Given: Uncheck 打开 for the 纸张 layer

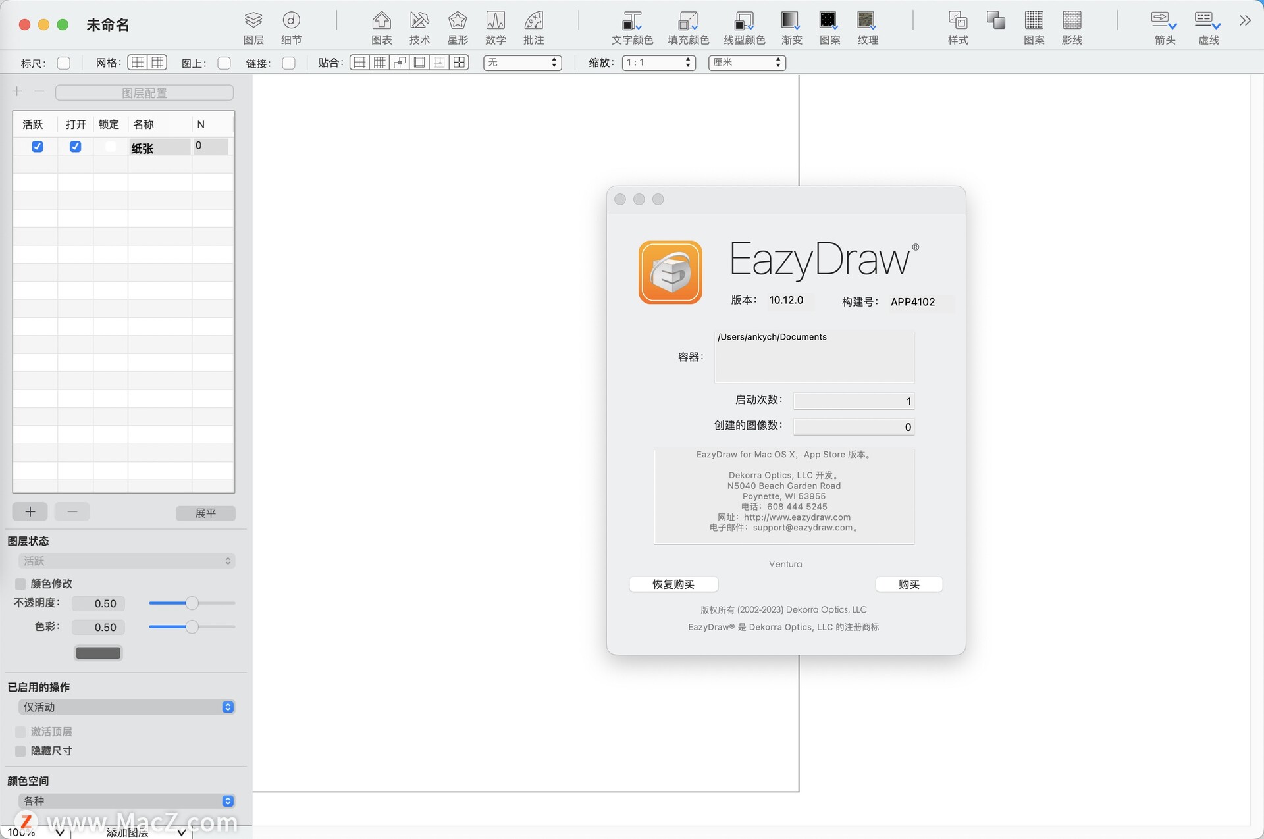Looking at the screenshot, I should pos(76,146).
